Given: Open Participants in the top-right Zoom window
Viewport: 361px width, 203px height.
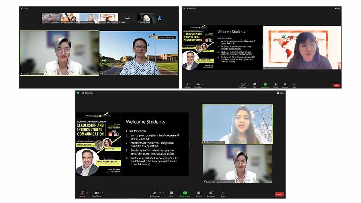Looking at the screenshot, I should 243,86.
